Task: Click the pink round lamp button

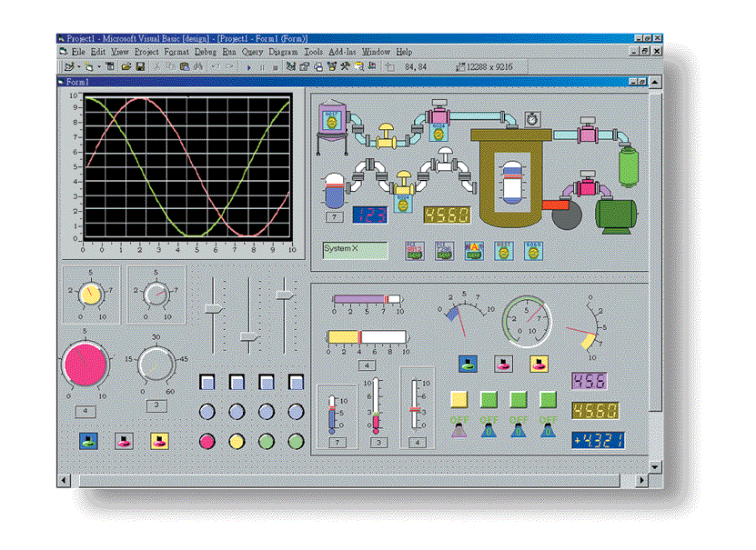Action: [207, 441]
